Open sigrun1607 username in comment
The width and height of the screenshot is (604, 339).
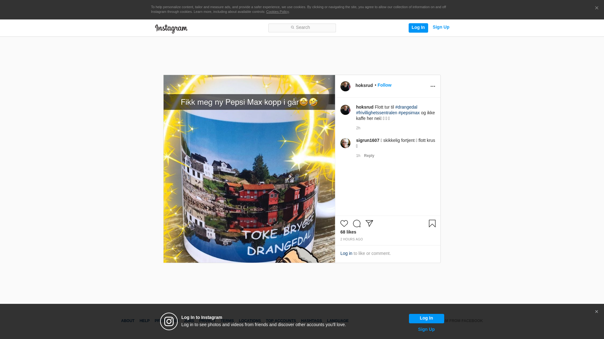pos(367,140)
